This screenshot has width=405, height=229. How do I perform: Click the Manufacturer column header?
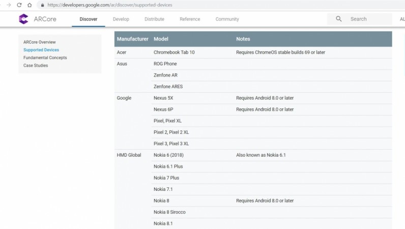(x=132, y=39)
